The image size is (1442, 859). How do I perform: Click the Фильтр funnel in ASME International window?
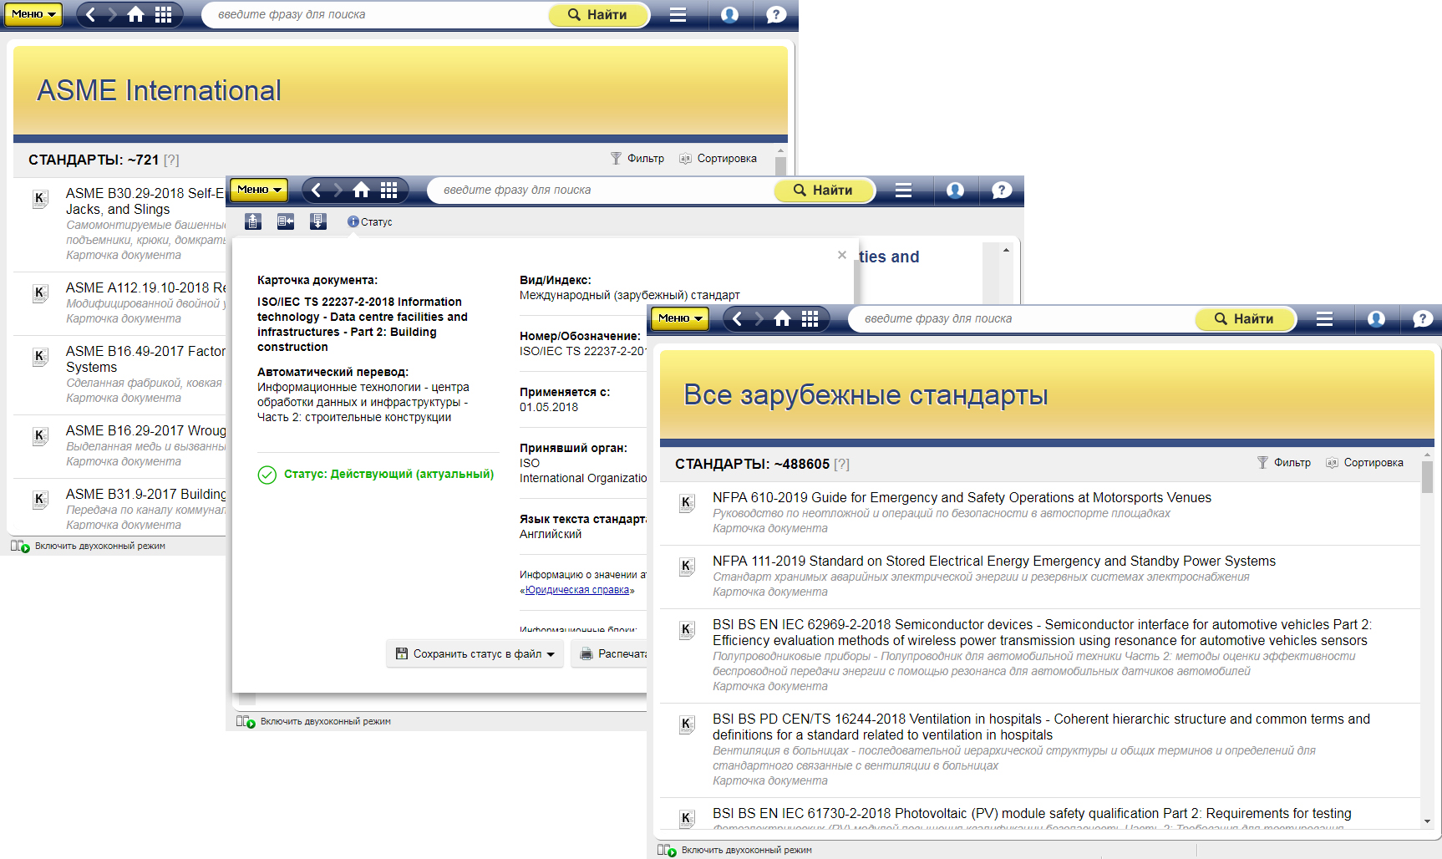click(616, 159)
